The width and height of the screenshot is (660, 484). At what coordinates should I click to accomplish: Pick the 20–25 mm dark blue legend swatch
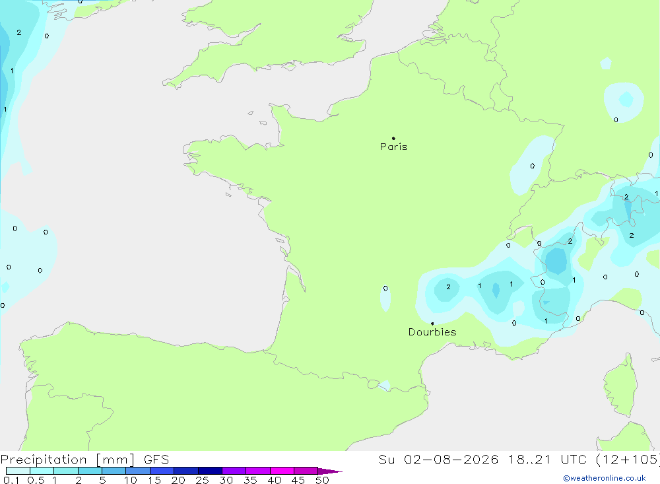click(x=186, y=471)
